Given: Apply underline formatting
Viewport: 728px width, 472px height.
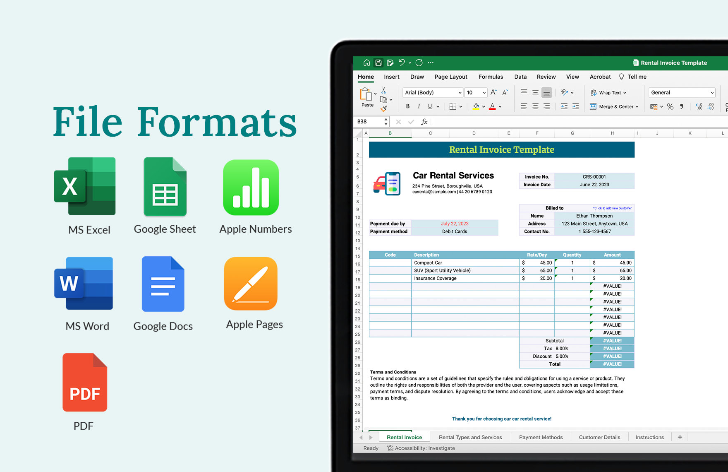Looking at the screenshot, I should click(429, 106).
